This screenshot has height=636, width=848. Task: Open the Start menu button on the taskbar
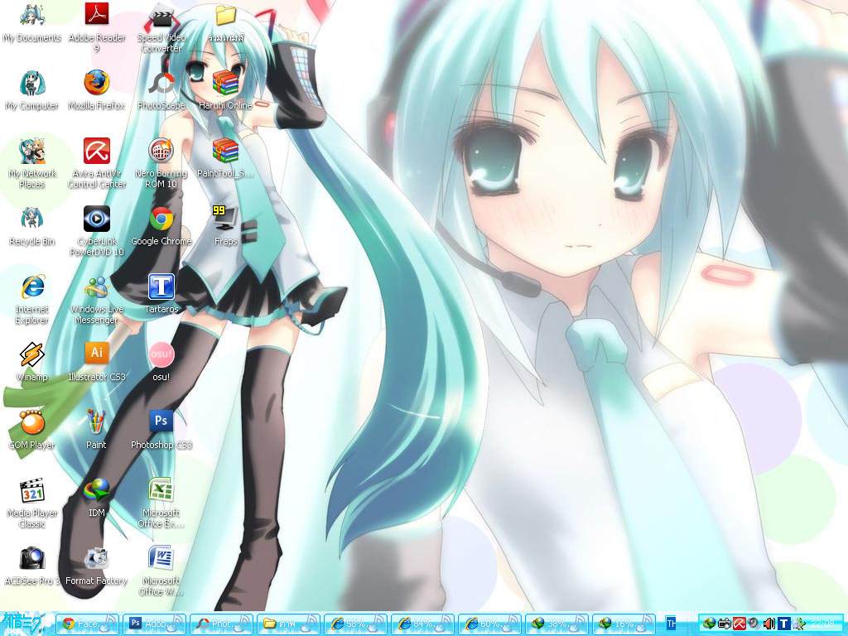coord(27,624)
